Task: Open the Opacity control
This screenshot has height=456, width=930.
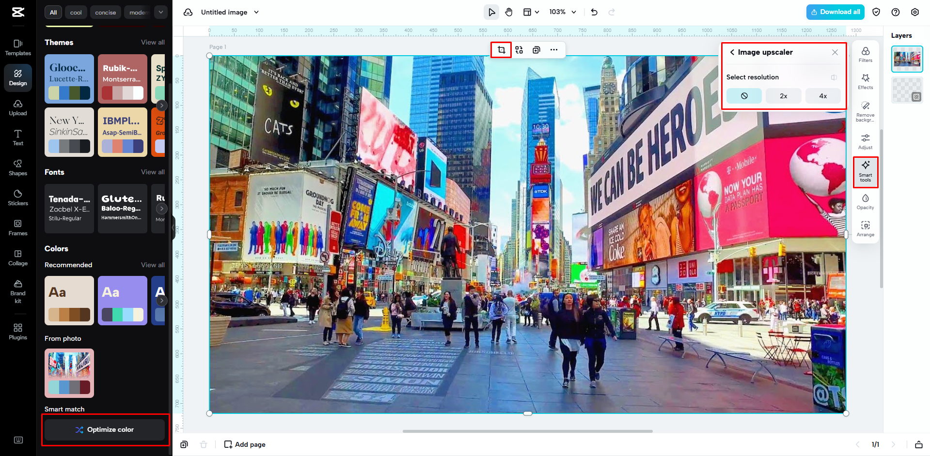Action: pyautogui.click(x=865, y=201)
